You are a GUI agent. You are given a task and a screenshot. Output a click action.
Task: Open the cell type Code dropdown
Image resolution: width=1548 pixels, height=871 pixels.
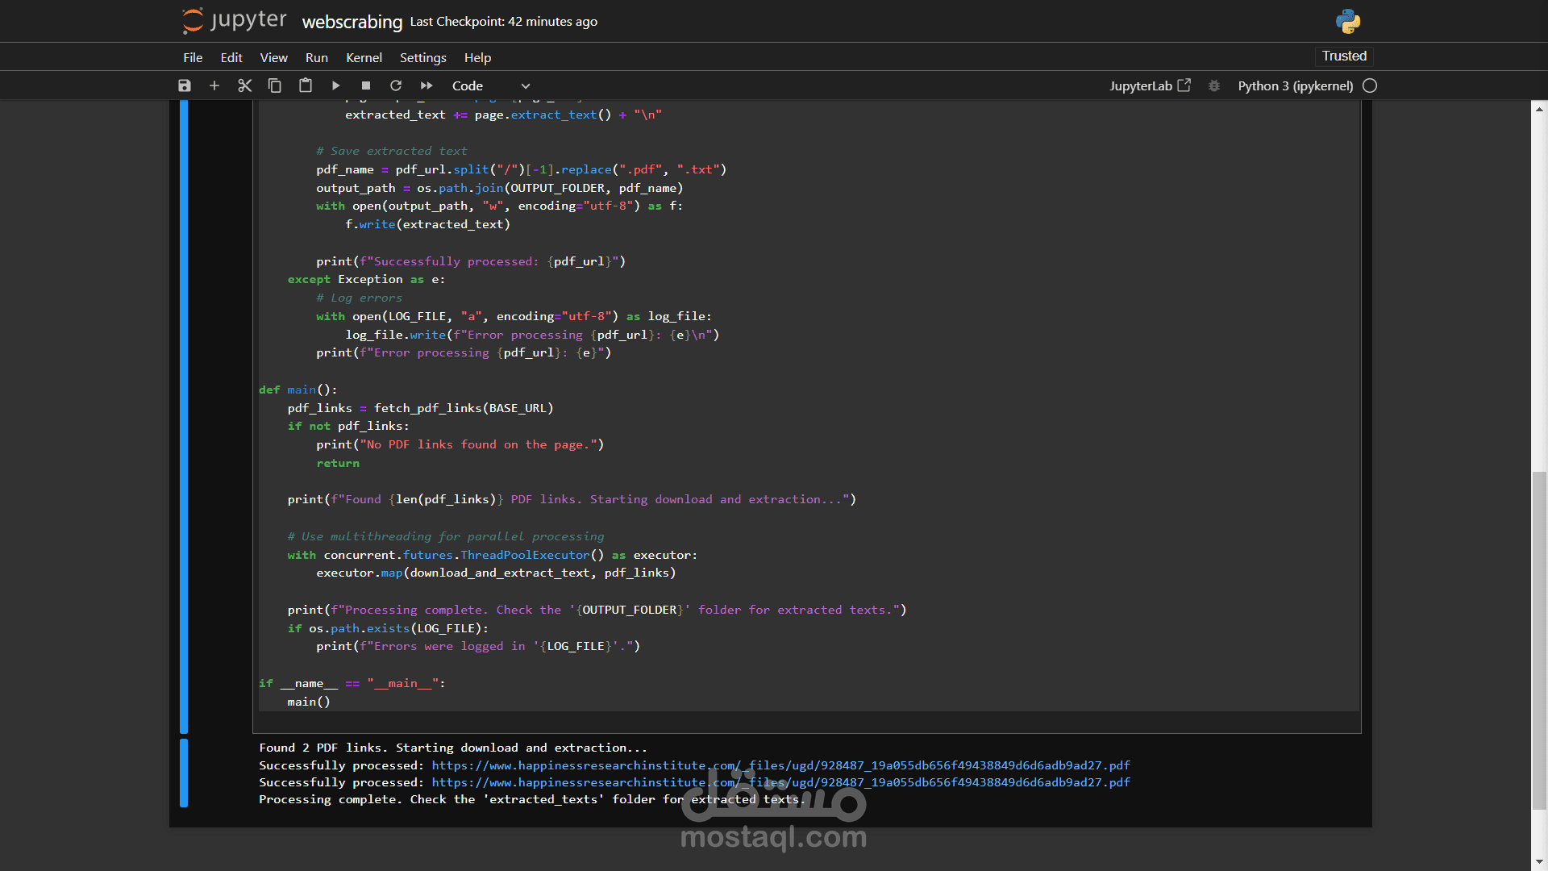pos(490,85)
